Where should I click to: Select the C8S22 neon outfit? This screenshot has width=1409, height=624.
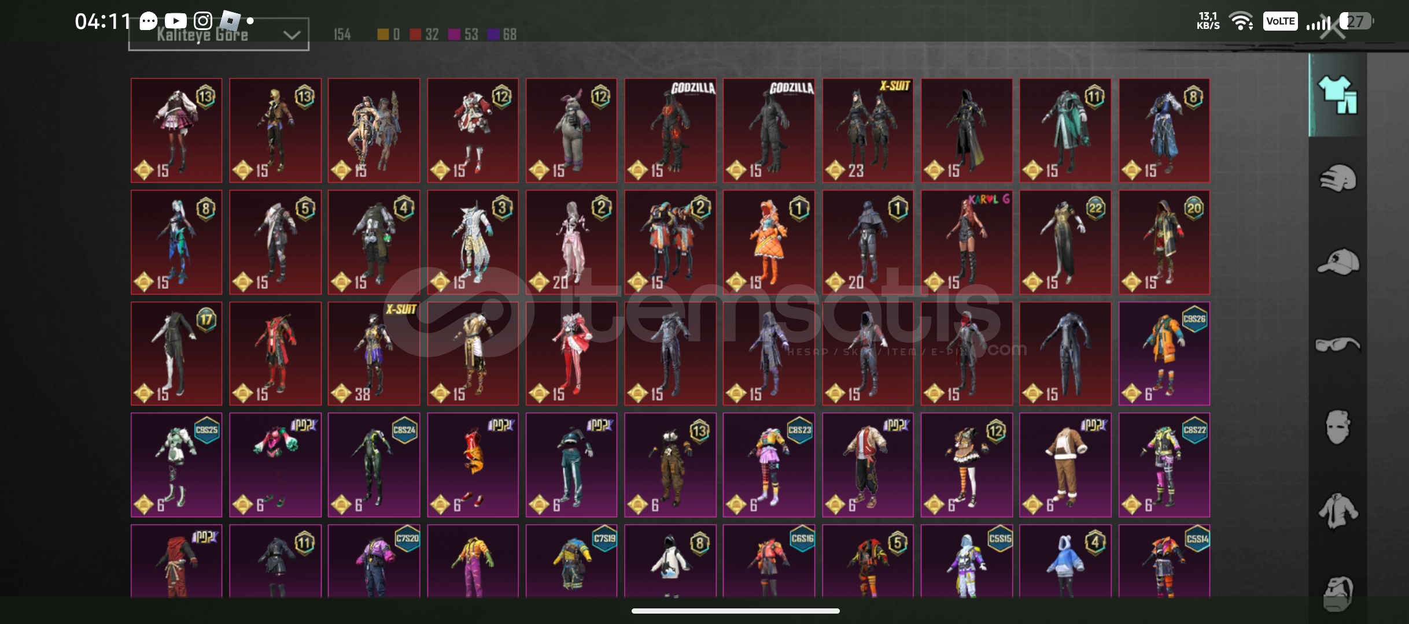click(x=1164, y=465)
